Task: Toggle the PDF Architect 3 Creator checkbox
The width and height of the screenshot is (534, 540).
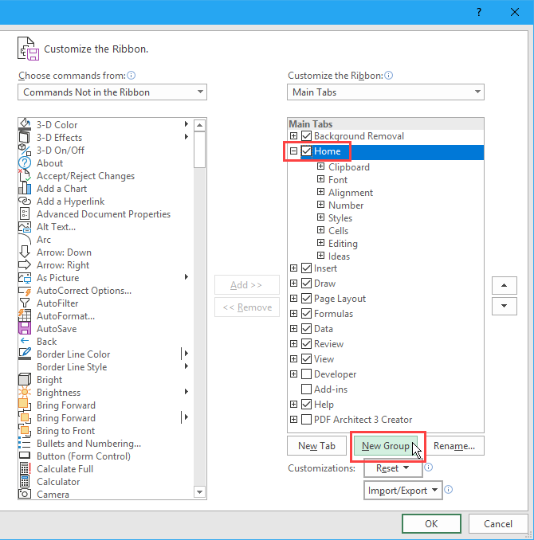Action: [x=306, y=420]
